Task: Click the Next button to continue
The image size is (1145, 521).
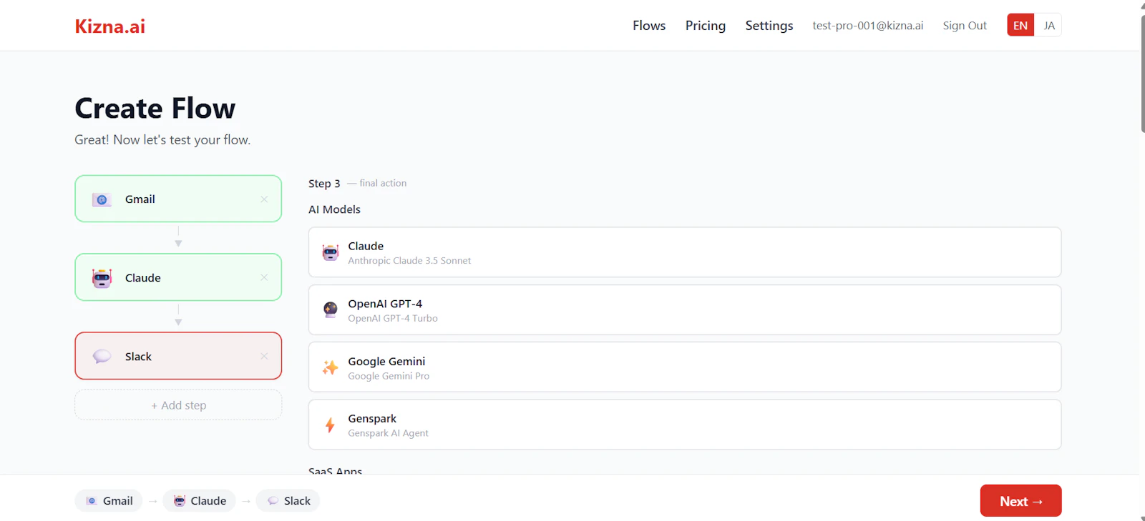Action: 1020,501
